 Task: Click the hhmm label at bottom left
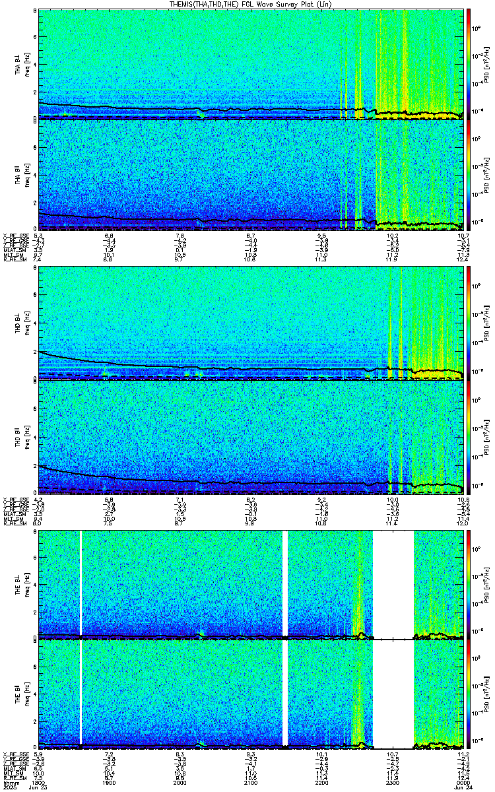pyautogui.click(x=9, y=782)
